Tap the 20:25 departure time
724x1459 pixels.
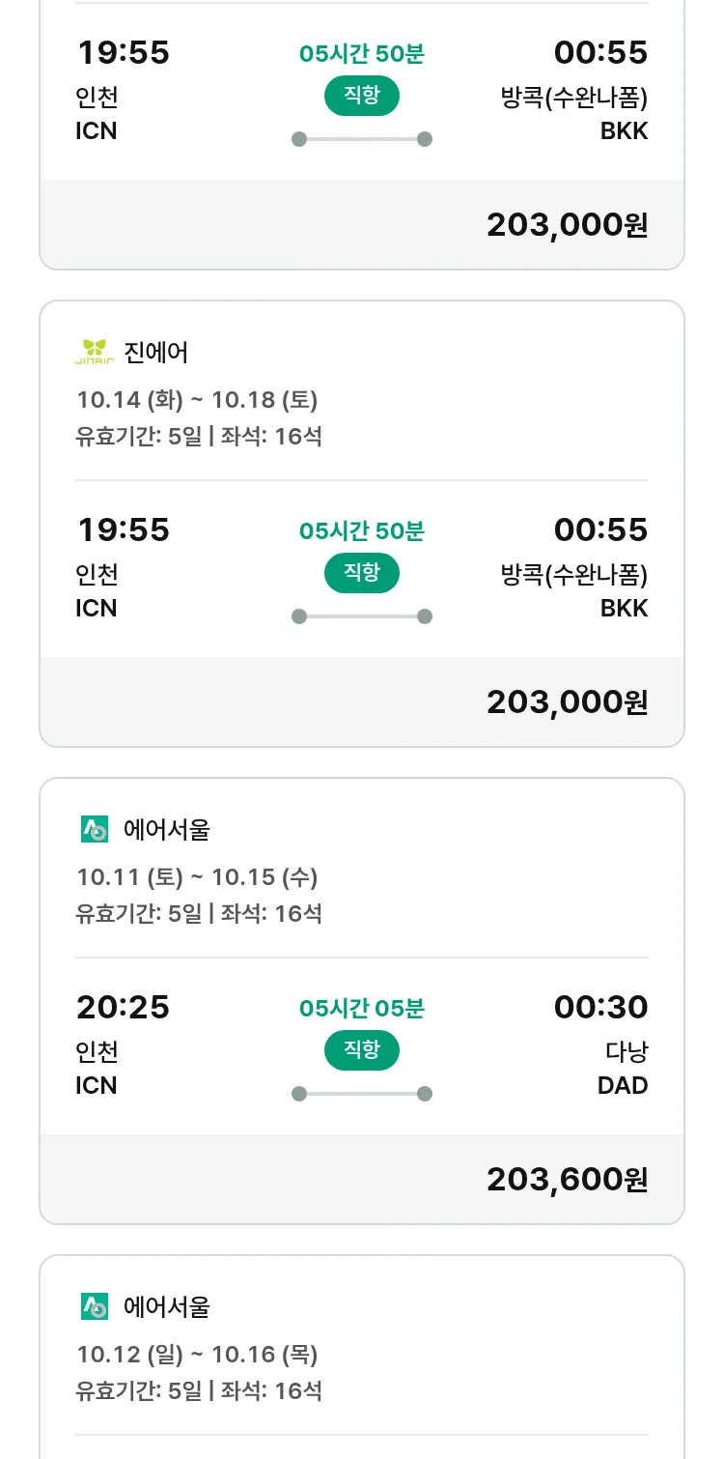tap(123, 1007)
